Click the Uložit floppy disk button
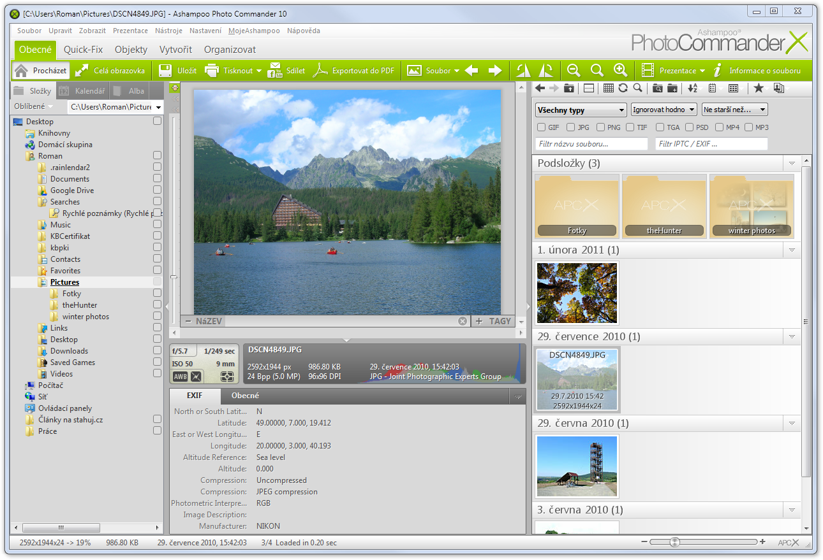 tap(177, 71)
